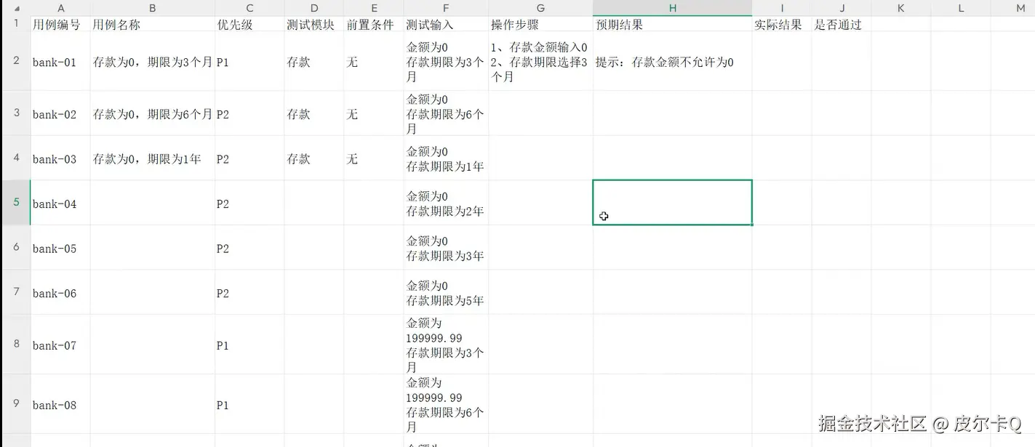Click the 用例编号 header cell
1035x447 pixels.
[60, 24]
